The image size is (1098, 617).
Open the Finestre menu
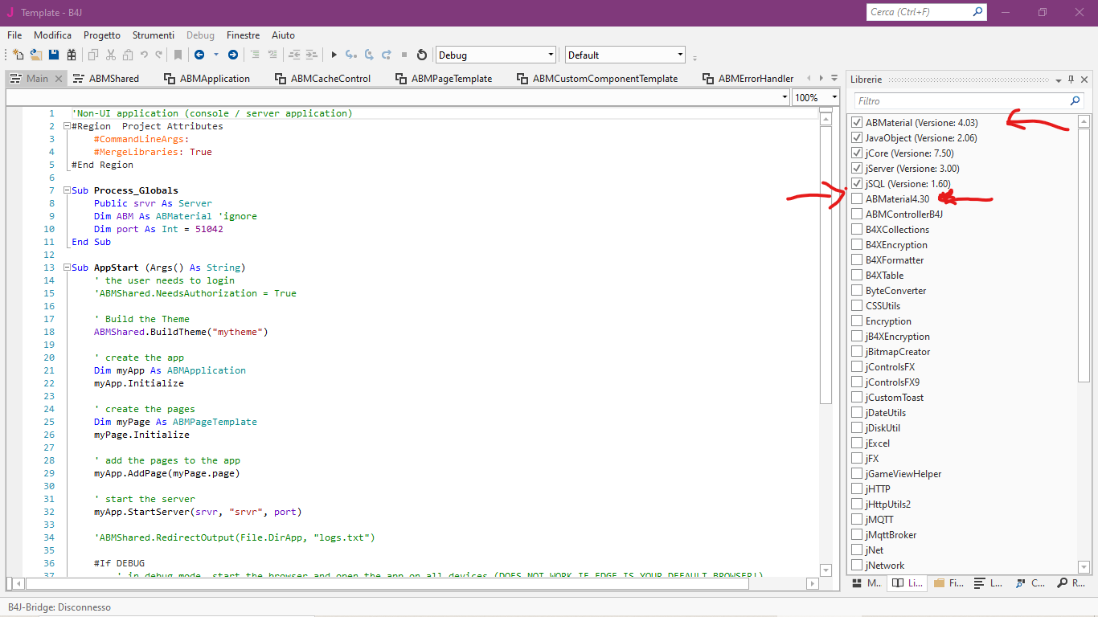coord(243,35)
